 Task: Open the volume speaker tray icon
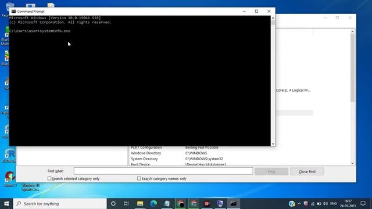tap(325, 204)
